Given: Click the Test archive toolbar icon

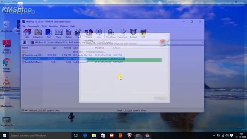Looking at the screenshot, I should 49,34.
